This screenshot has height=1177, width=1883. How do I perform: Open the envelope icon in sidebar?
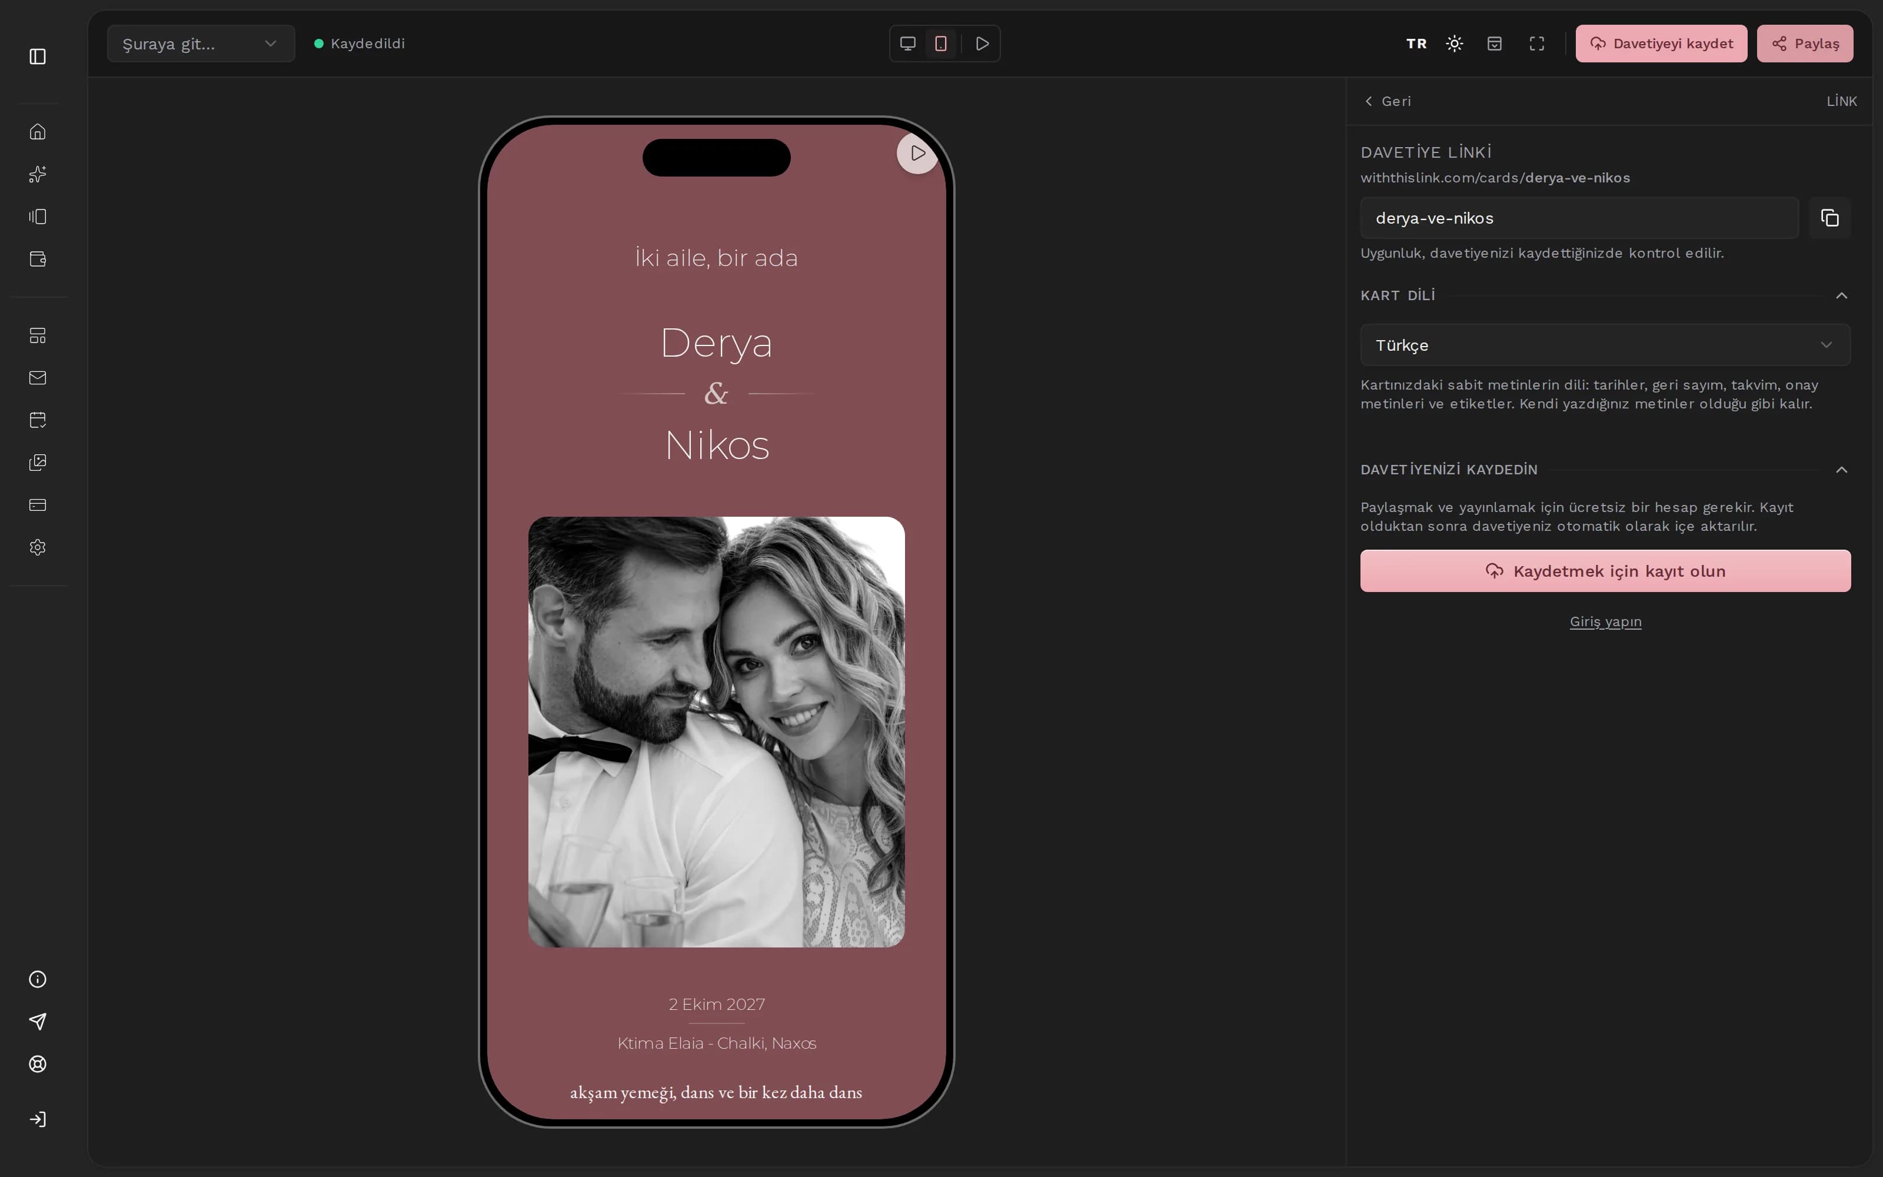pyautogui.click(x=37, y=378)
